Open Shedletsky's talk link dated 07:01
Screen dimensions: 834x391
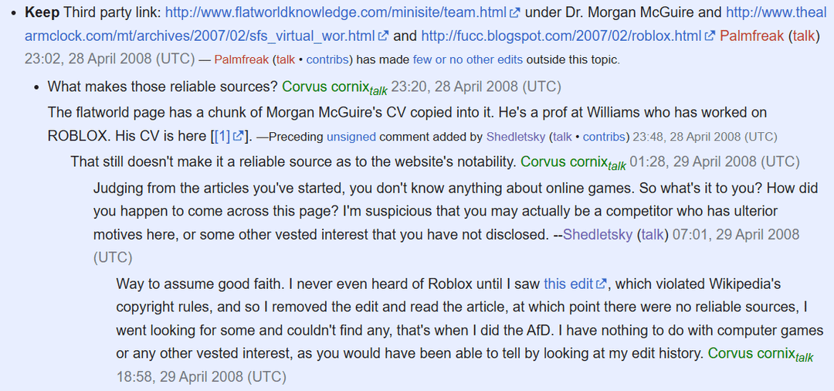point(653,233)
